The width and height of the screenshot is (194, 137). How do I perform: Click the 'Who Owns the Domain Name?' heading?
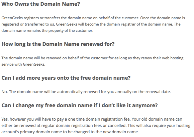coord(41,4)
